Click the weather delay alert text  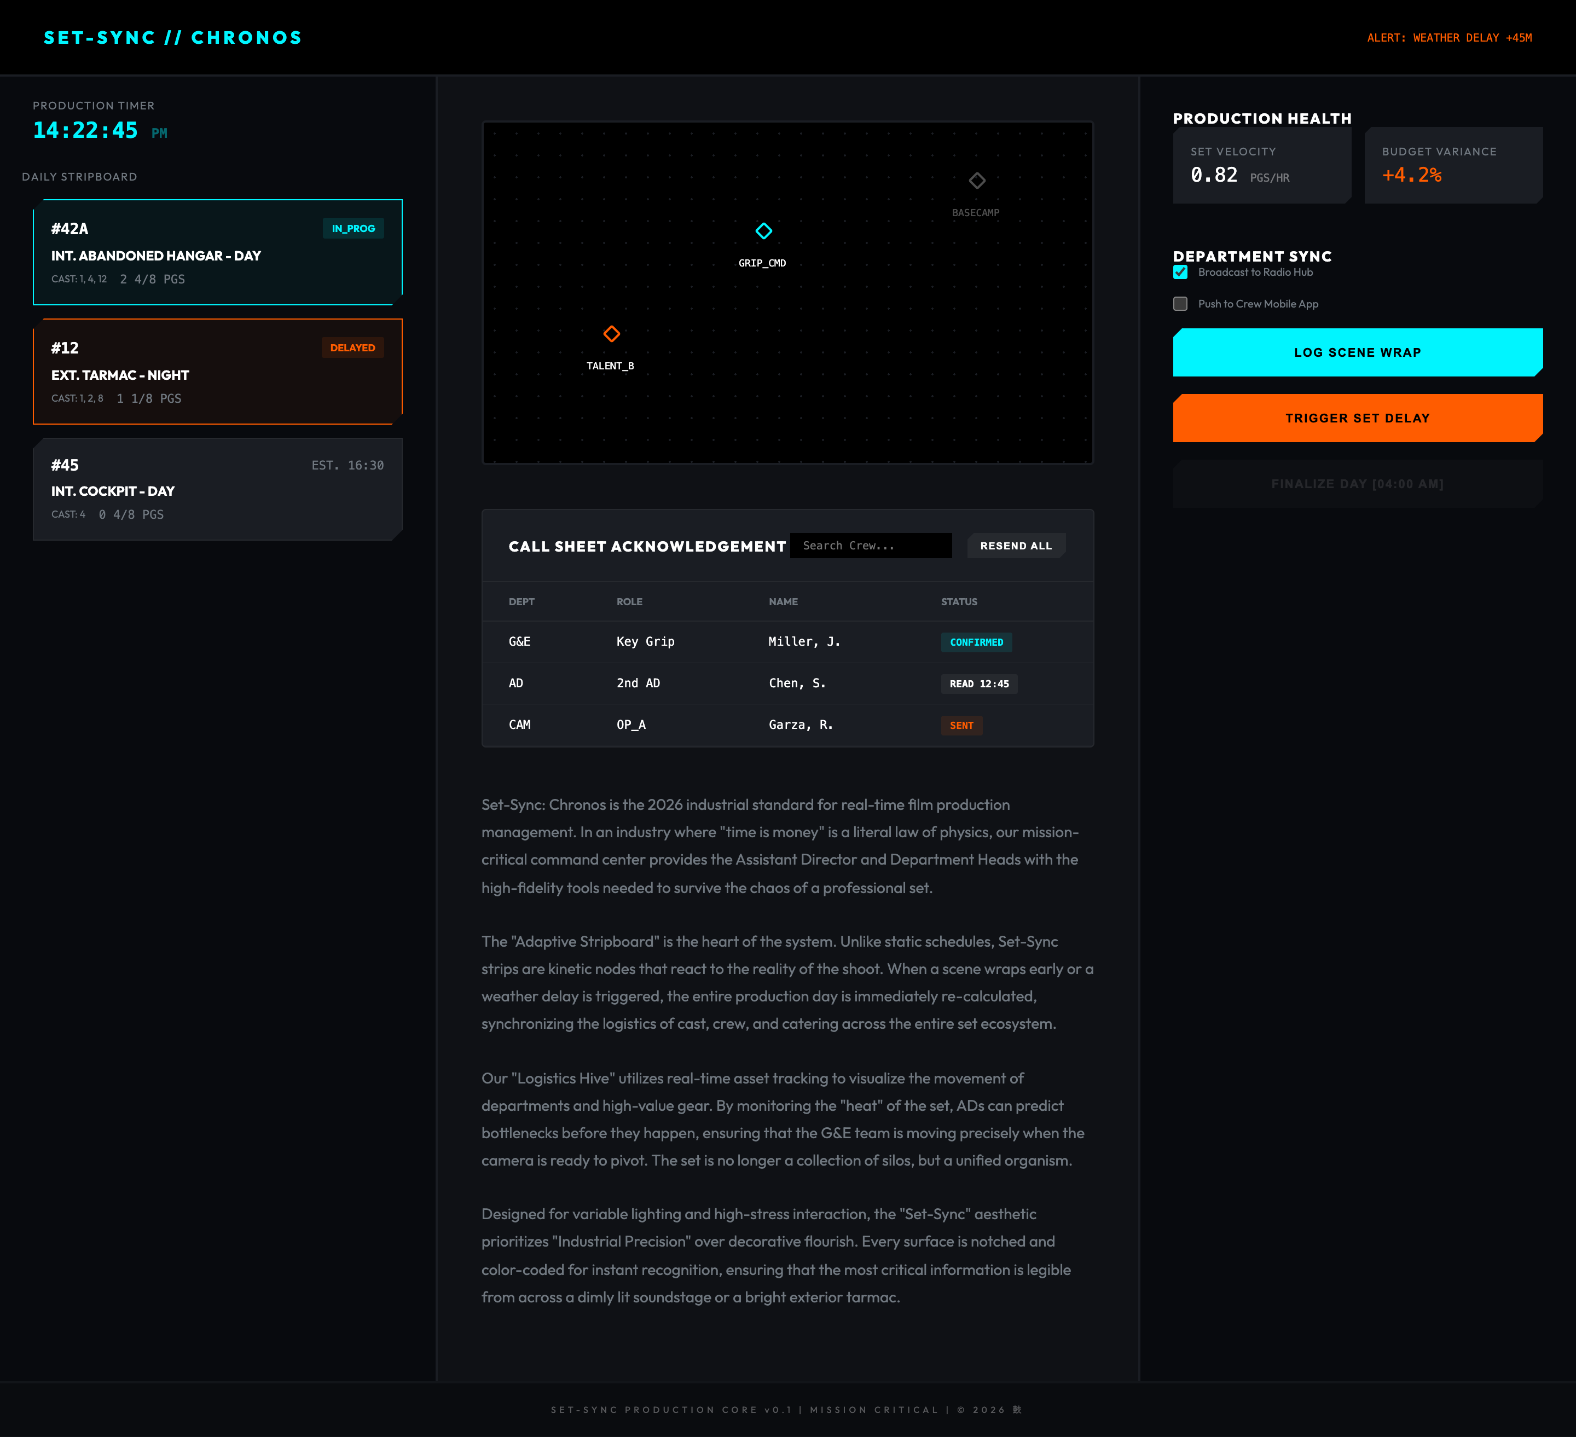1448,38
